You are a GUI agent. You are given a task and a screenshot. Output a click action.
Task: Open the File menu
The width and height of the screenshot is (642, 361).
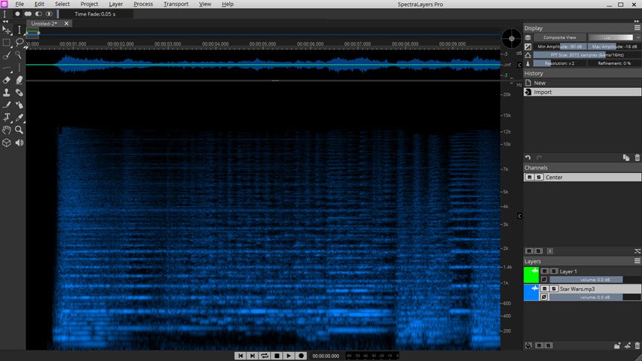pos(19,4)
